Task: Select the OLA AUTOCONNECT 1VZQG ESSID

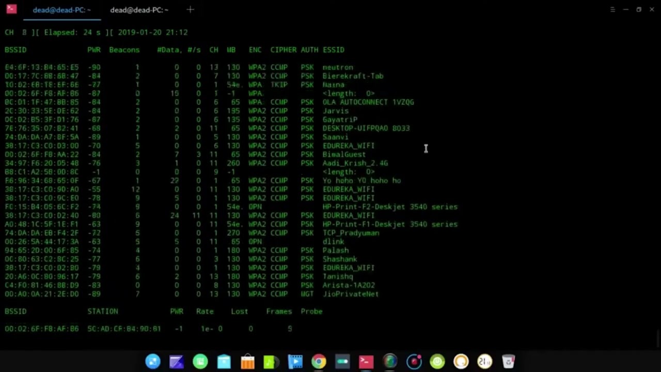Action: pos(368,102)
